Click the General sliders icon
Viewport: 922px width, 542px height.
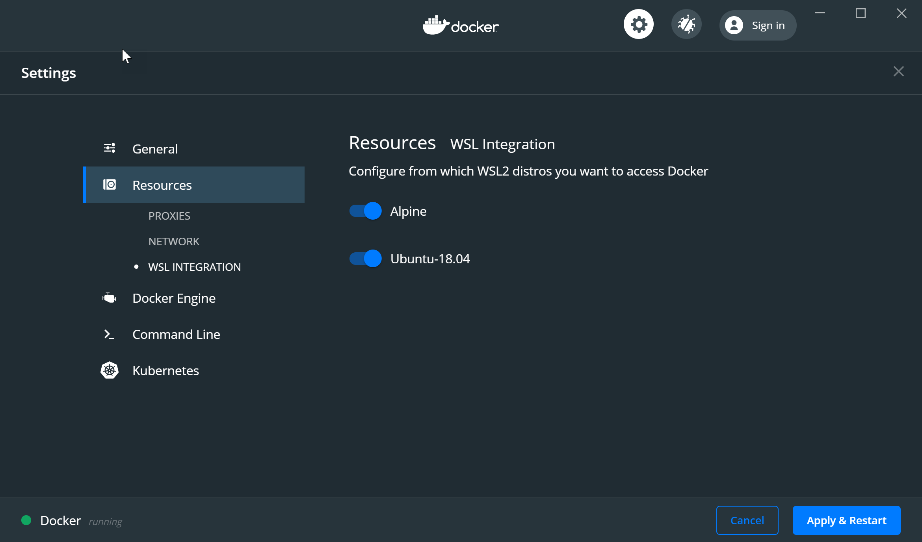pyautogui.click(x=110, y=148)
